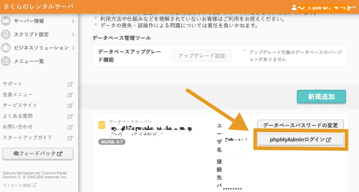Click データベースパスワードの変更 button
Image resolution: width=359 pixels, height=192 pixels.
coord(300,125)
